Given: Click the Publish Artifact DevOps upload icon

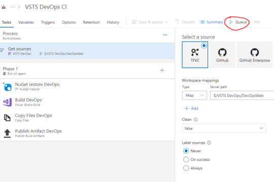Looking at the screenshot, I should (7, 133).
